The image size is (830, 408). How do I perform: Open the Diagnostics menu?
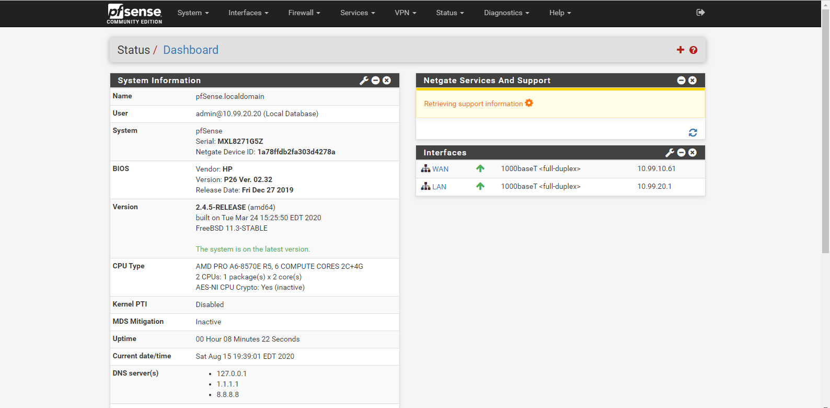[x=506, y=13]
